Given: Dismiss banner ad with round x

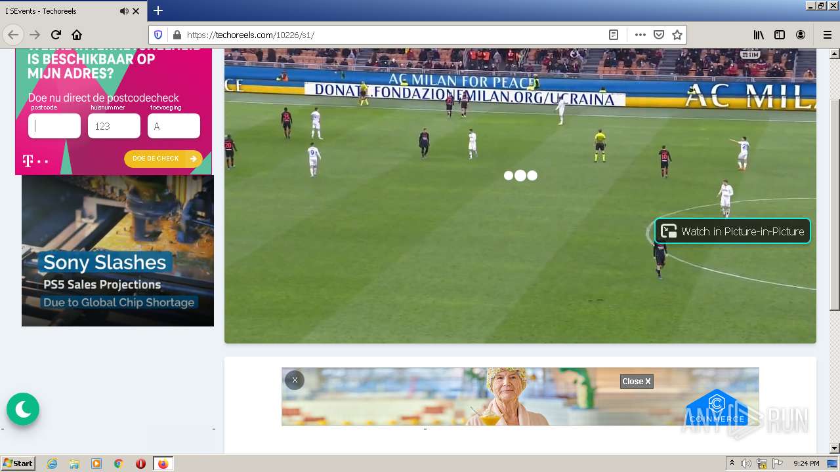Looking at the screenshot, I should (295, 380).
